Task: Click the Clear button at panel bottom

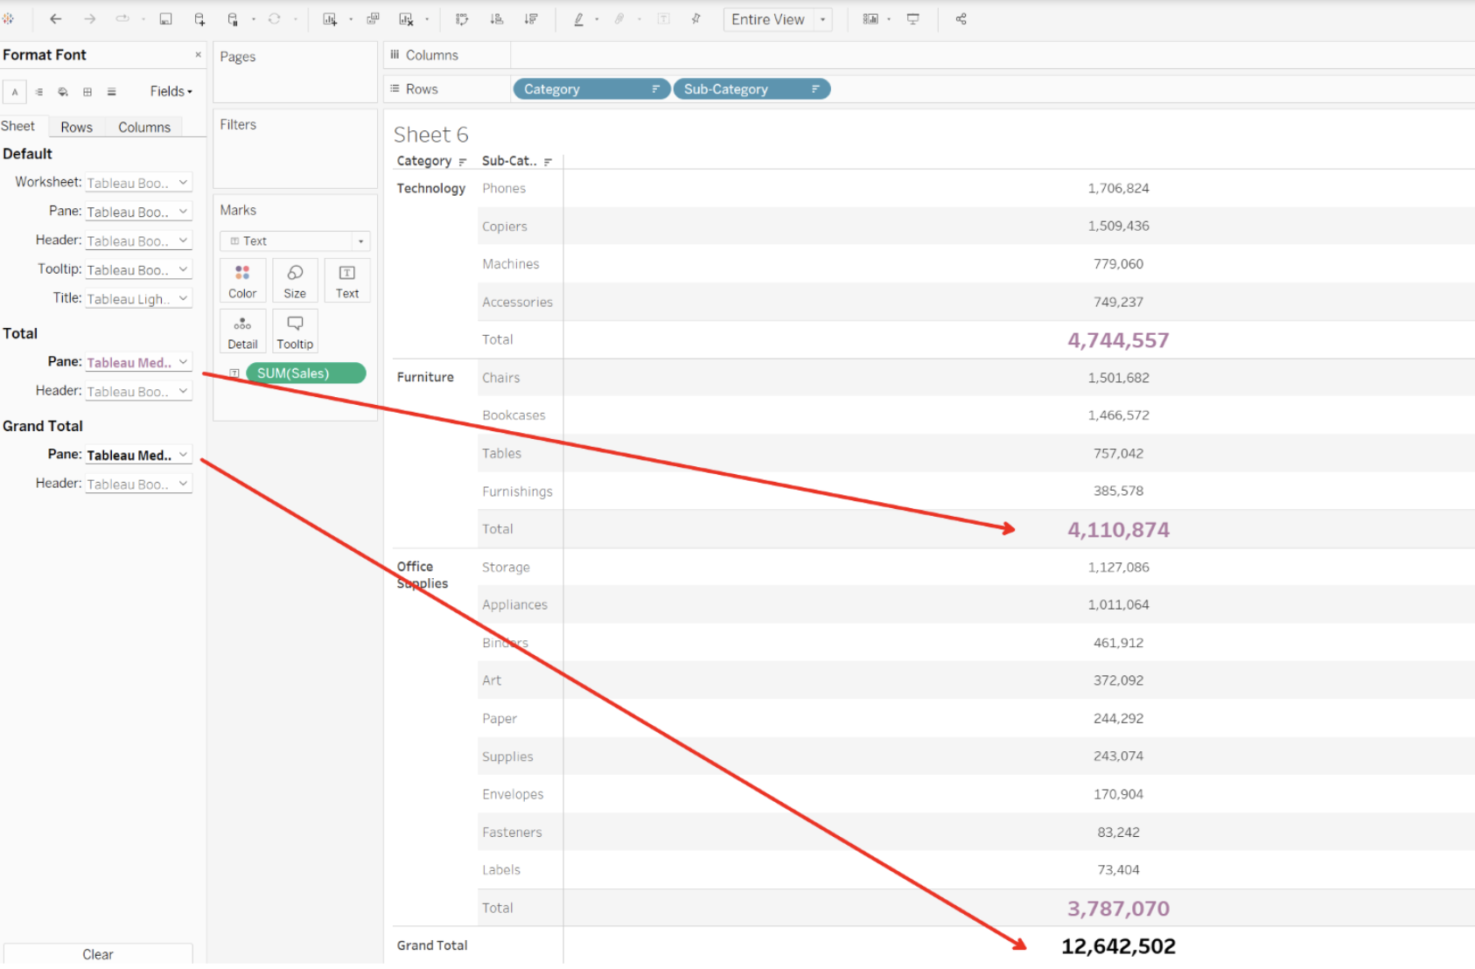Action: point(98,954)
